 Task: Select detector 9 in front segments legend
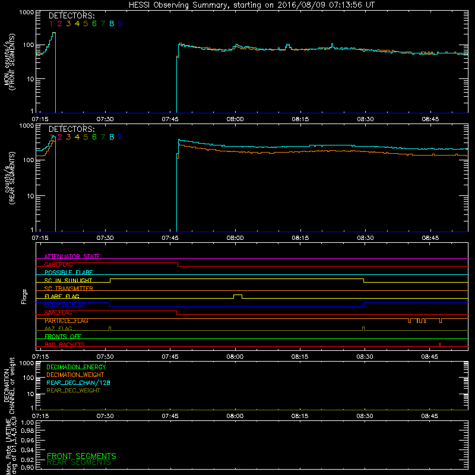point(121,24)
